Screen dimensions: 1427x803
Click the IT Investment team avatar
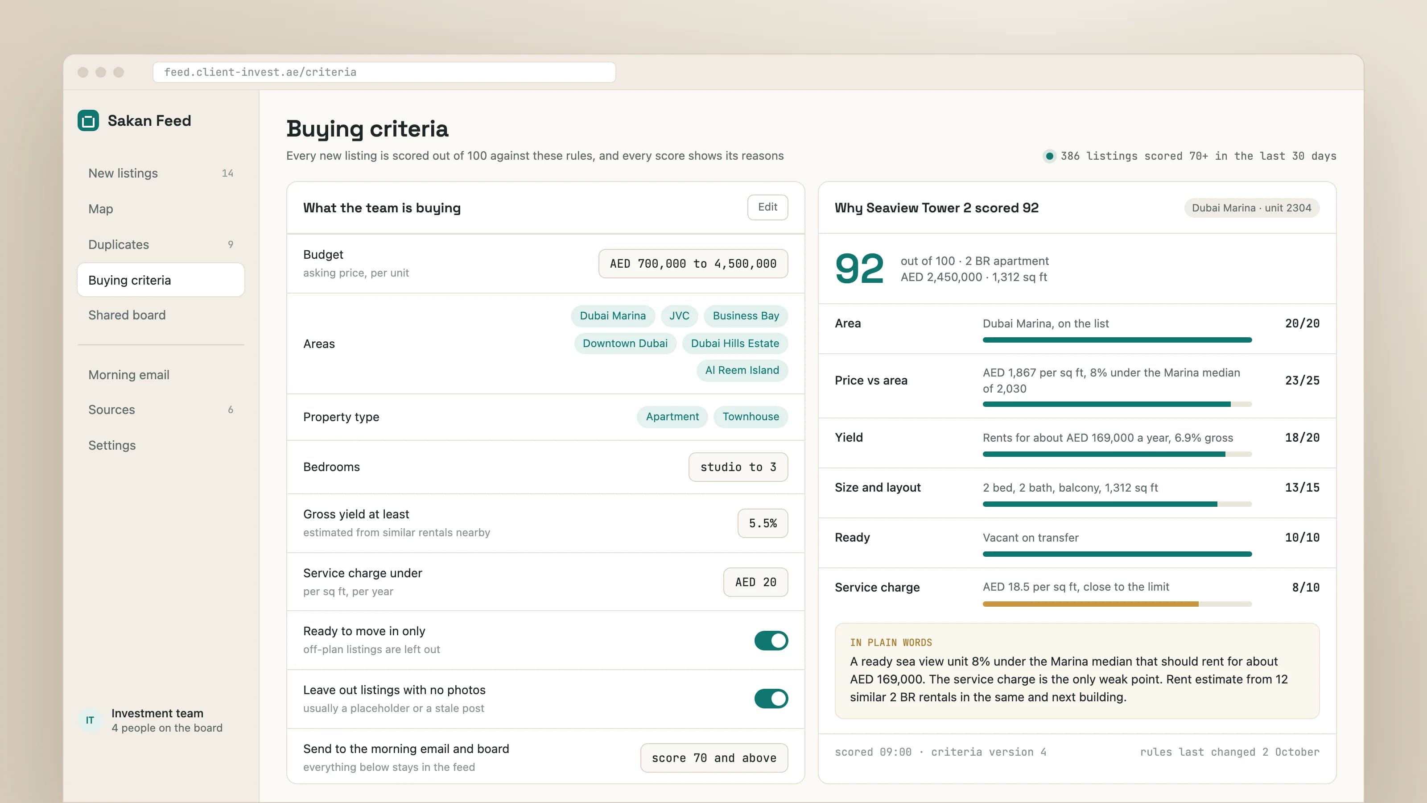90,720
